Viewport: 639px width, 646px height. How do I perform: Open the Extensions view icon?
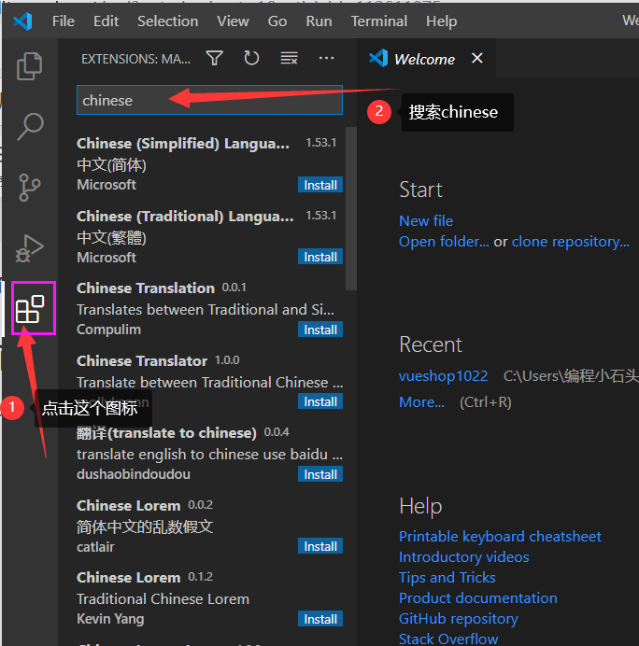[x=30, y=309]
